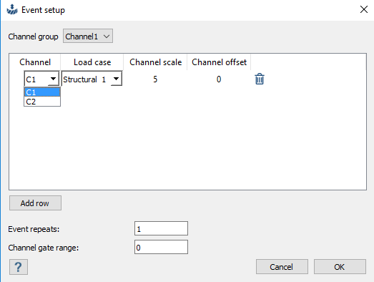Confirm with the OK button

pyautogui.click(x=340, y=267)
